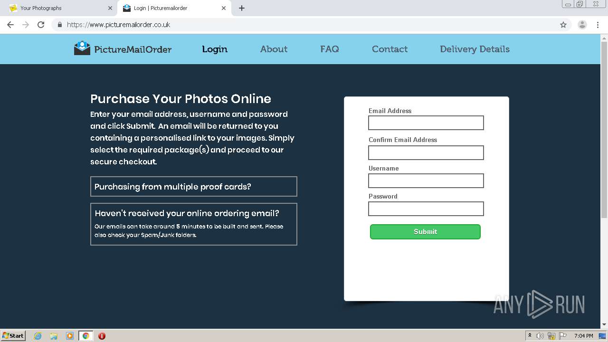
Task: Open Action Center flag tray icon
Action: (x=563, y=336)
